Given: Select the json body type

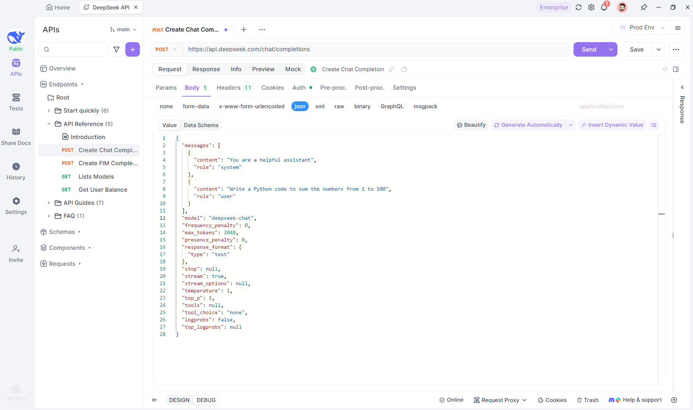Looking at the screenshot, I should [x=300, y=106].
